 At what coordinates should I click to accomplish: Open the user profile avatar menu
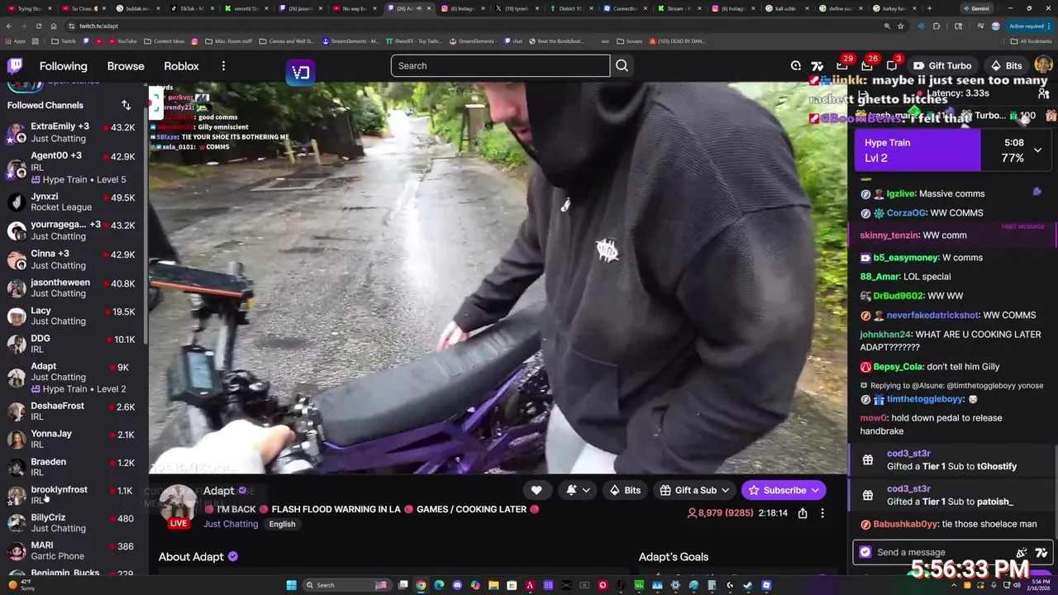(1043, 65)
